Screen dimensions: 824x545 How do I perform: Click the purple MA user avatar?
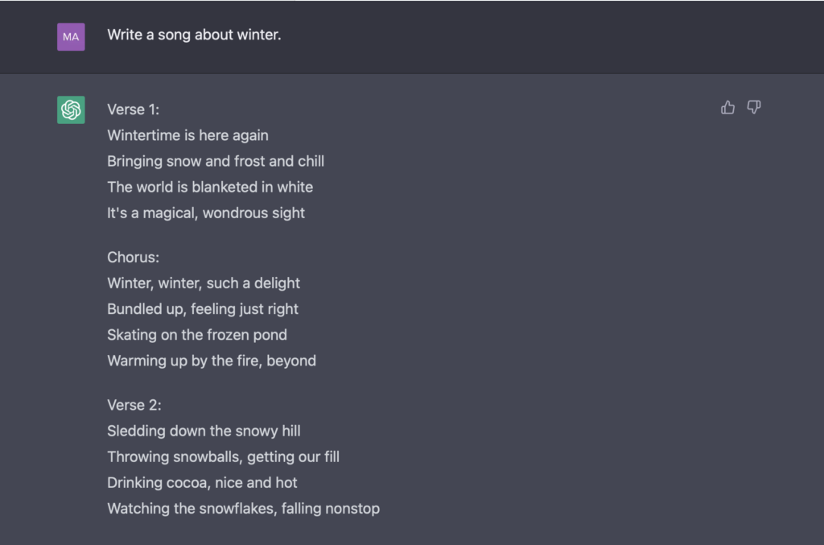pos(71,36)
